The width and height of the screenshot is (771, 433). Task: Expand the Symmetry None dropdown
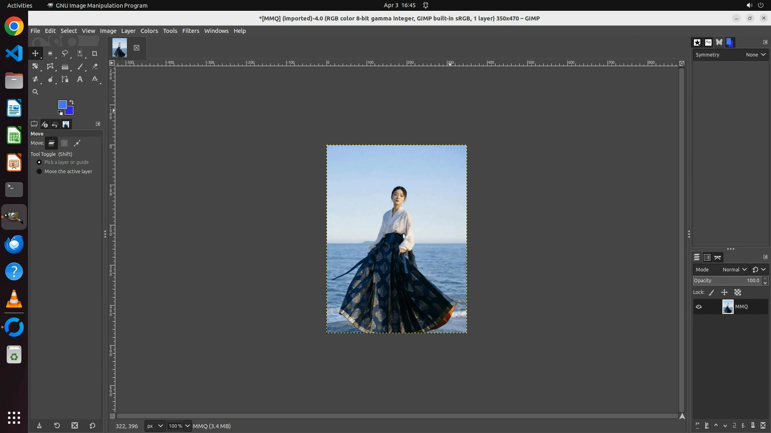coord(755,55)
